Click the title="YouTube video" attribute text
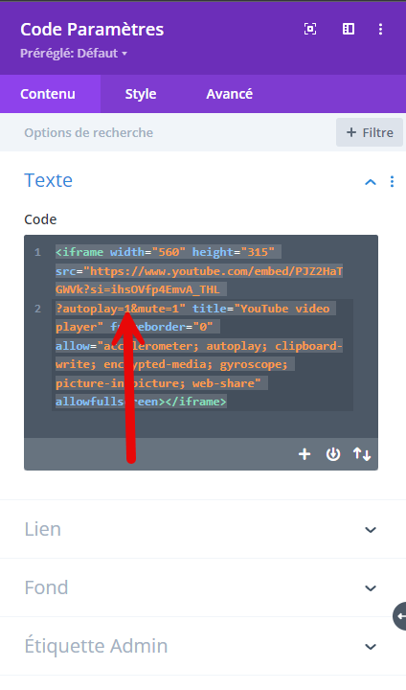Screen dimensions: 406x690 pyautogui.click(x=260, y=309)
